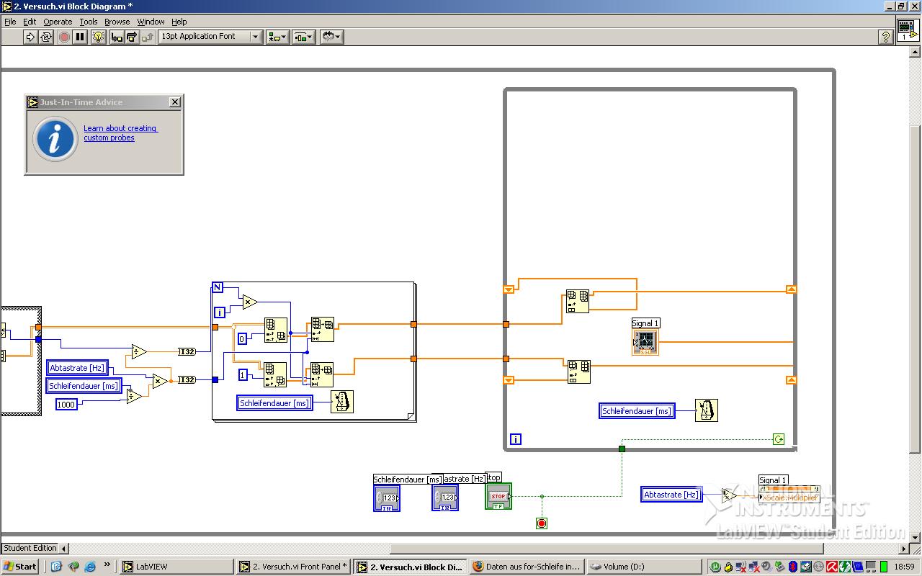Select the Abtastrate [Hz] numeric control terminal
Screen dimensions: 922x576
(x=444, y=498)
